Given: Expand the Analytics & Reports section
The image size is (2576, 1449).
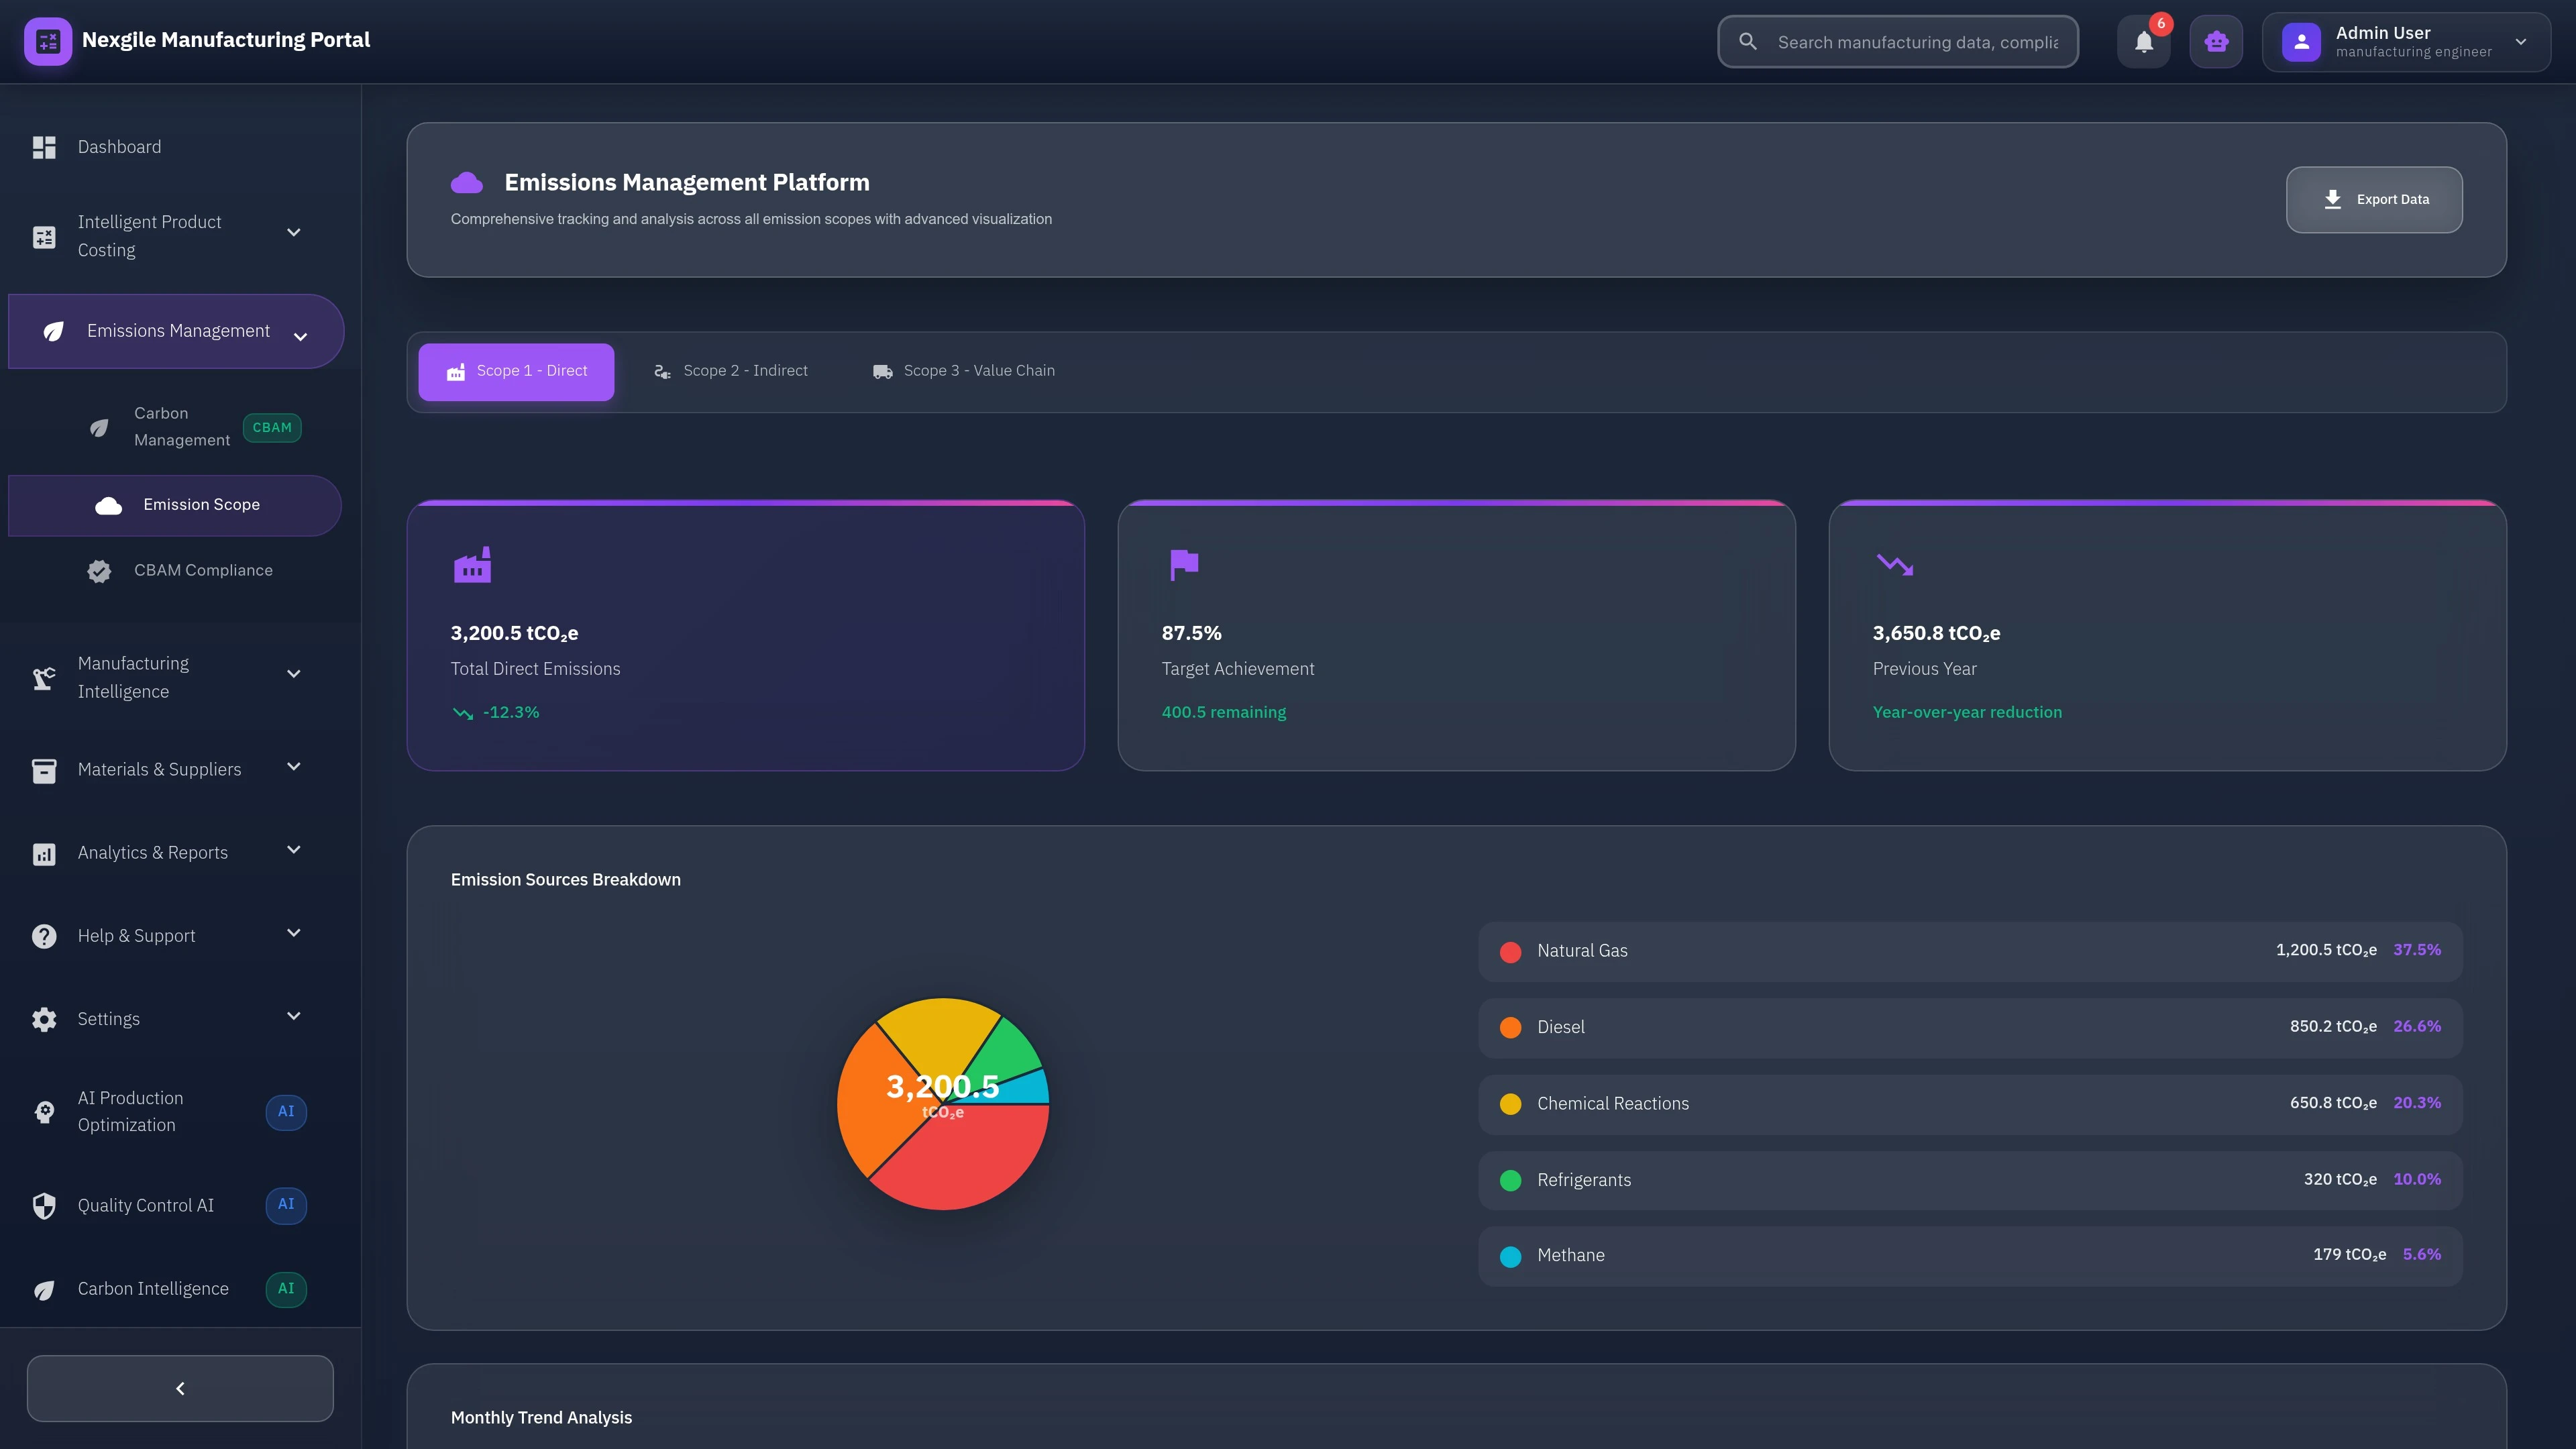Looking at the screenshot, I should click(x=293, y=850).
